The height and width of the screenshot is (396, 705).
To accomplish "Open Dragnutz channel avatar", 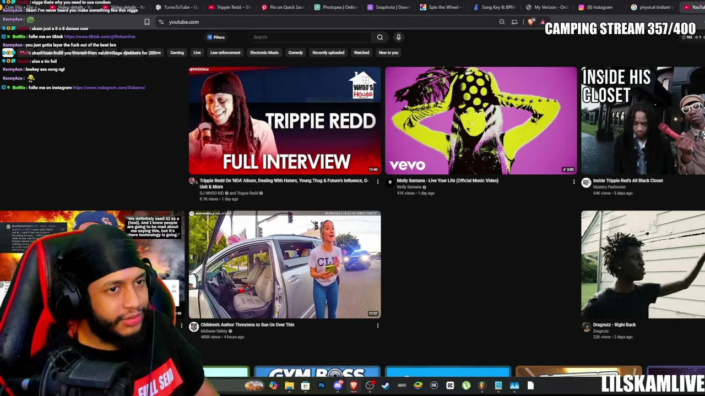I will 586,327.
